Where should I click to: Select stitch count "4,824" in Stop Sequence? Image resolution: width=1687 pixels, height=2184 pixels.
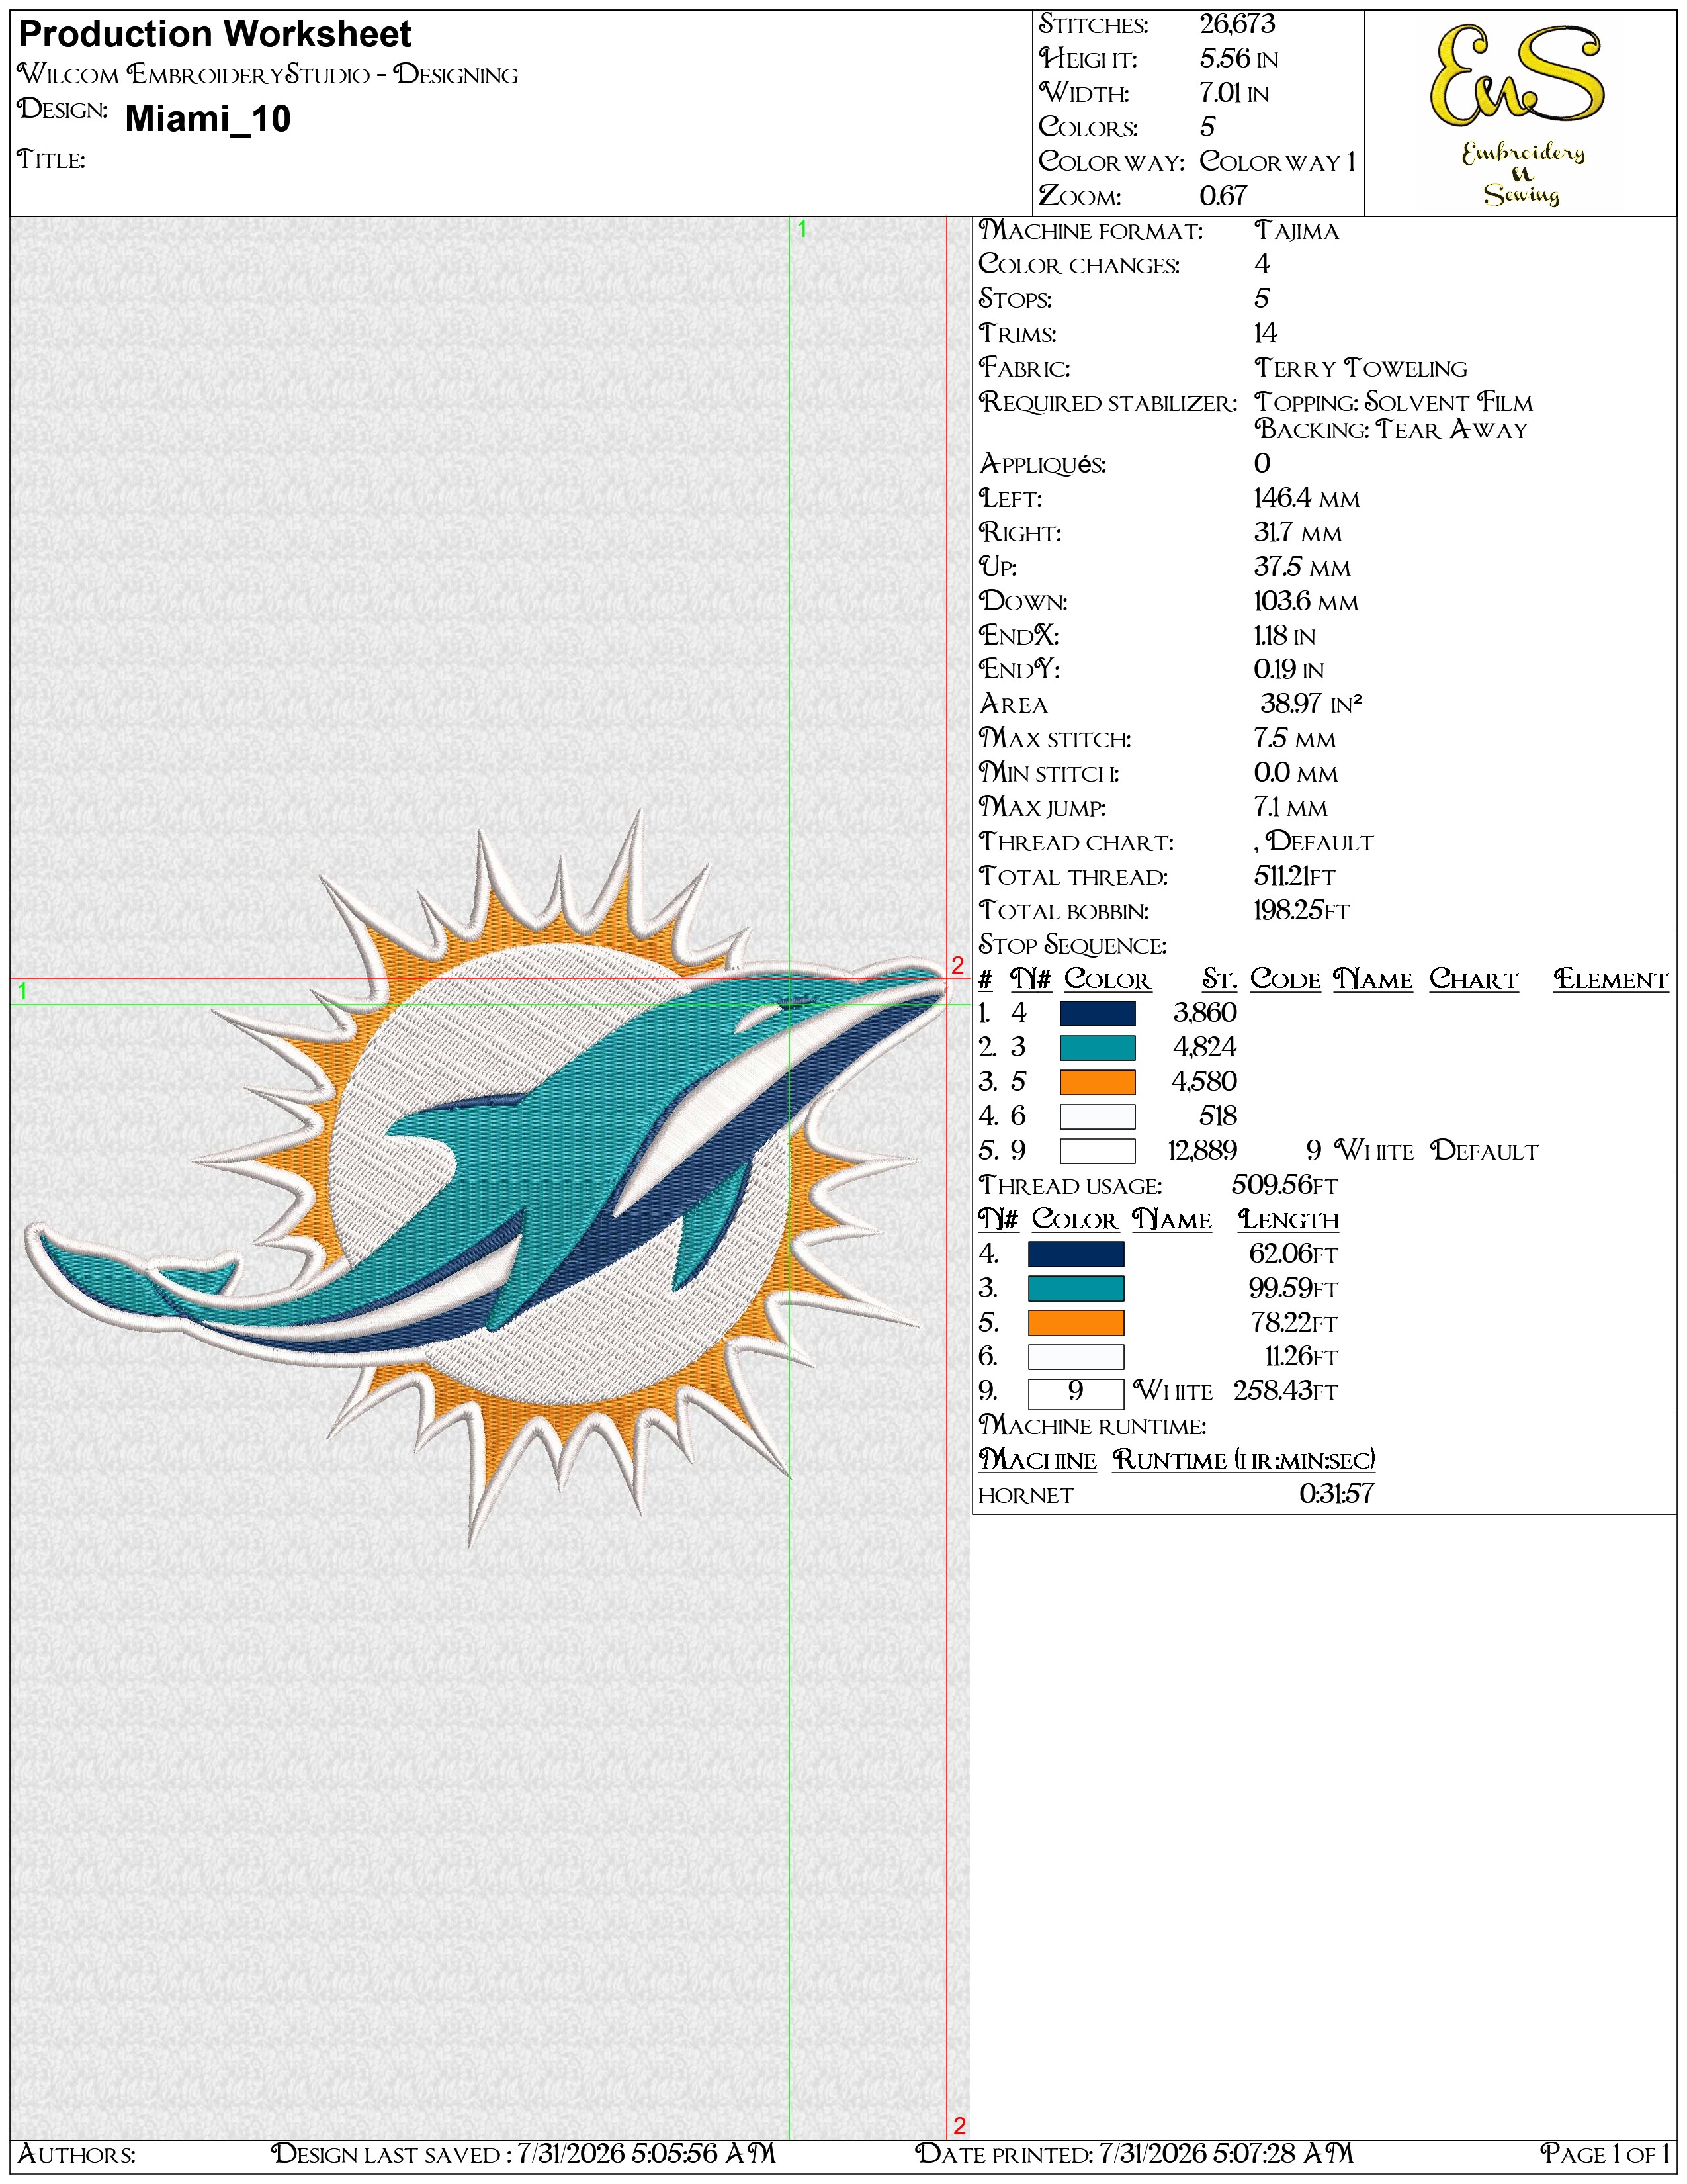click(1204, 1047)
